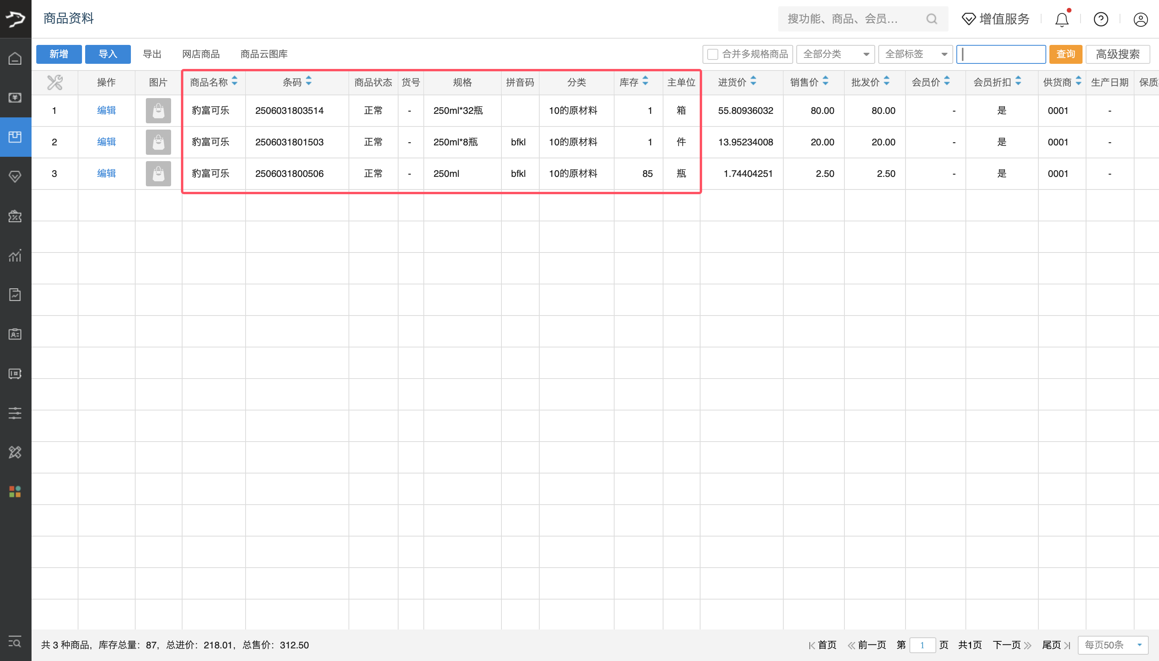Go to 前一页 in pagination

[867, 645]
